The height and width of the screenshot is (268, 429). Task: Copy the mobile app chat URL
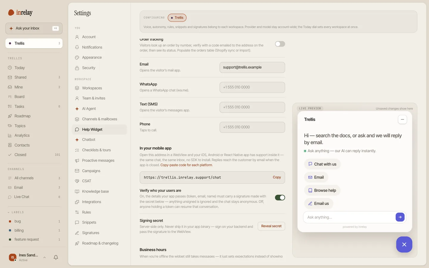click(x=277, y=177)
